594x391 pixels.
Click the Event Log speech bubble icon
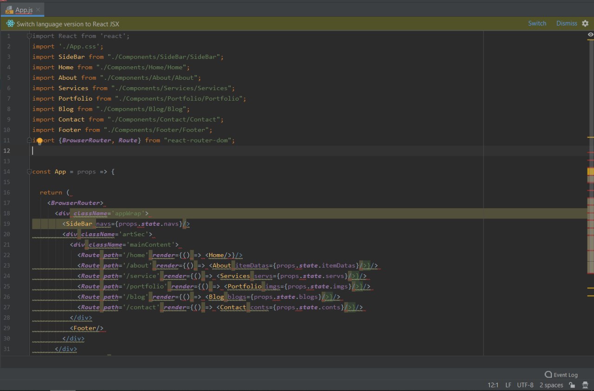tap(548, 375)
